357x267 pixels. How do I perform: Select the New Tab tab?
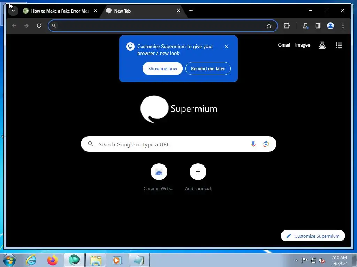[143, 11]
